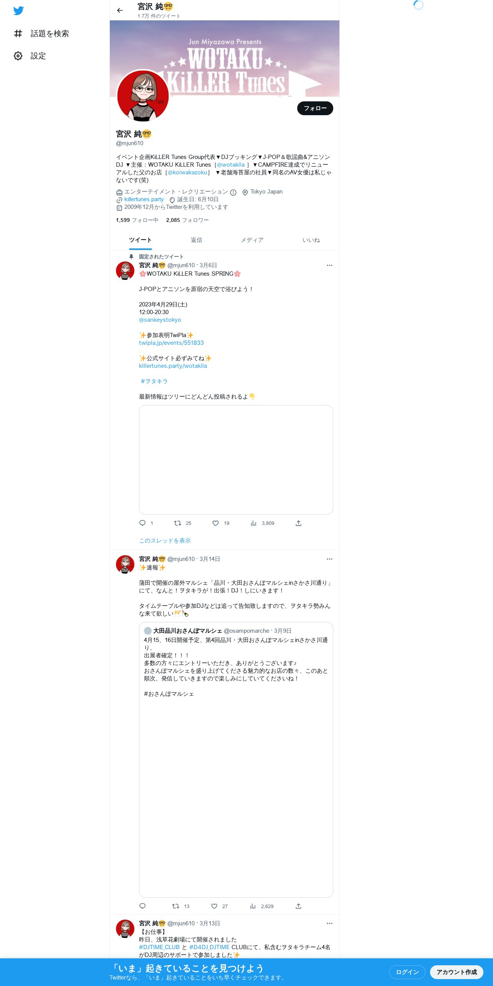Go back using the arrow icon
The image size is (493, 986).
(120, 10)
